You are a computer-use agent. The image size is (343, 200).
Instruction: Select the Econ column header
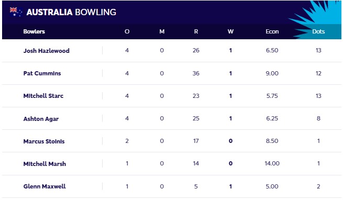(272, 31)
